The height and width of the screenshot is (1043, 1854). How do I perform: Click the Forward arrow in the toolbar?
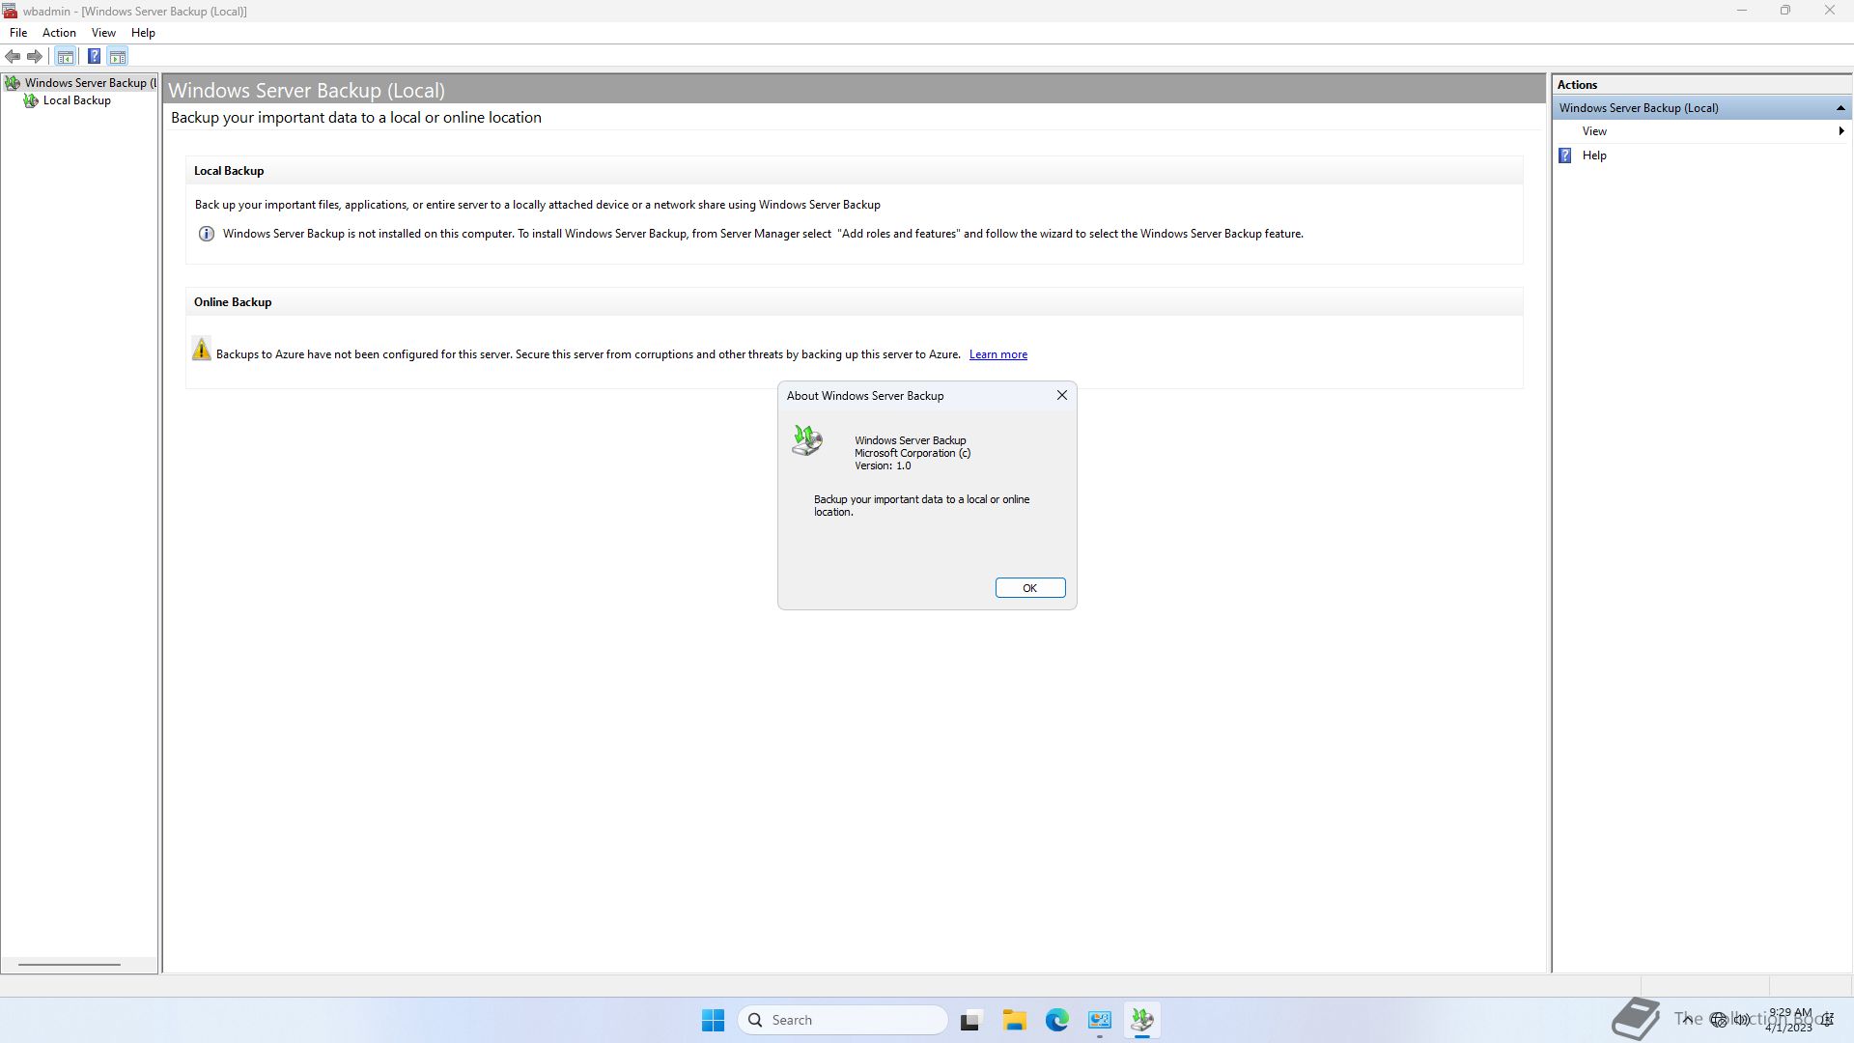[x=35, y=56]
